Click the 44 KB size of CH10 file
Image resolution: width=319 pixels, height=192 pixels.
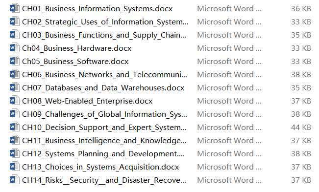301,128
